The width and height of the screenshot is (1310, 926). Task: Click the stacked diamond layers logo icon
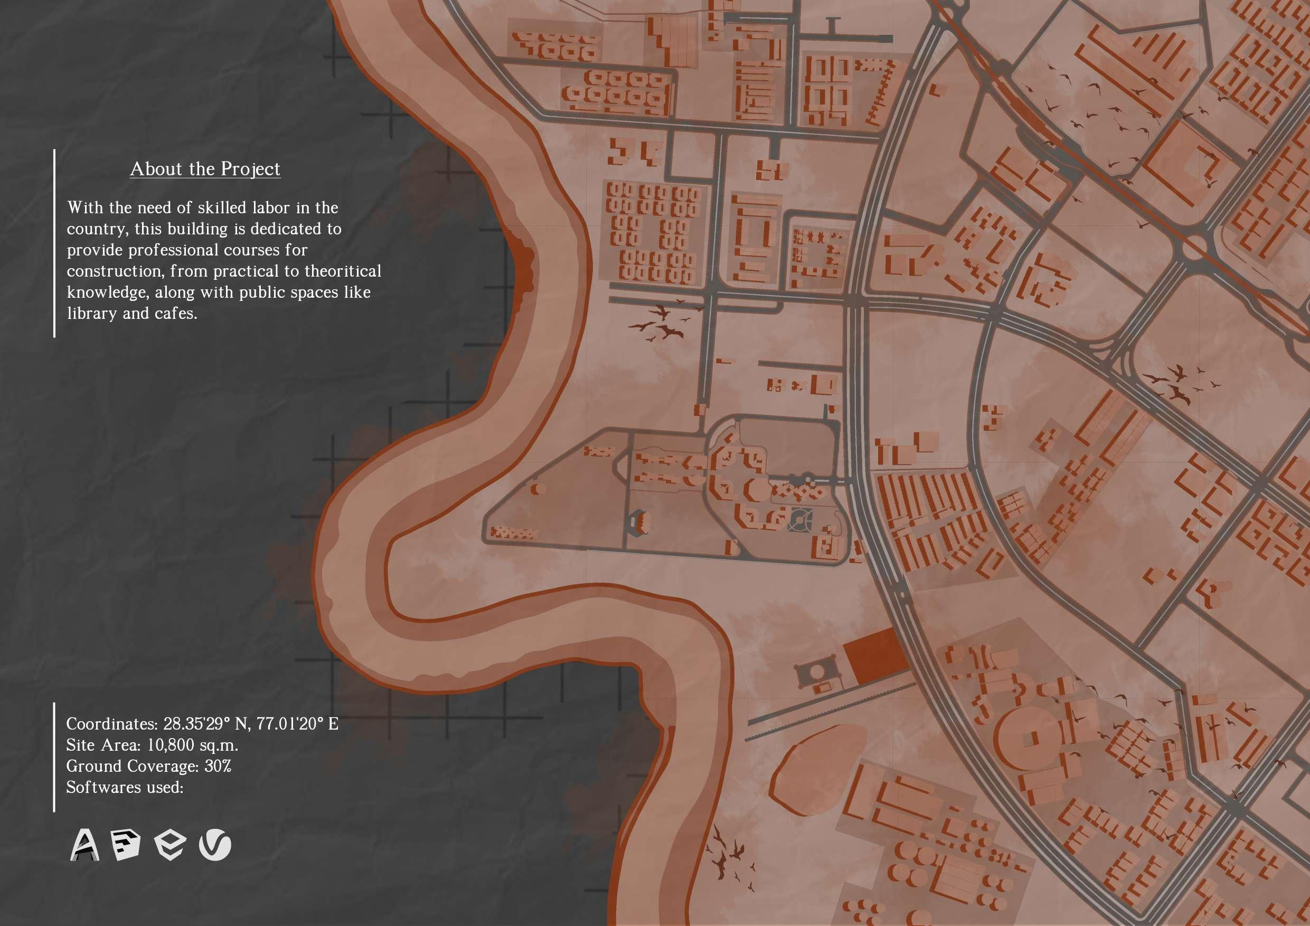point(170,845)
